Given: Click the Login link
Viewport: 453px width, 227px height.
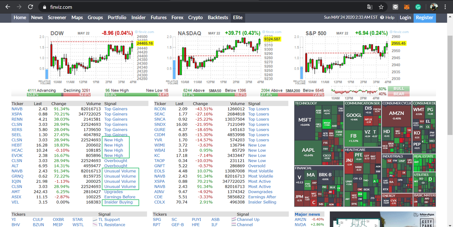Looking at the screenshot, I should click(405, 18).
